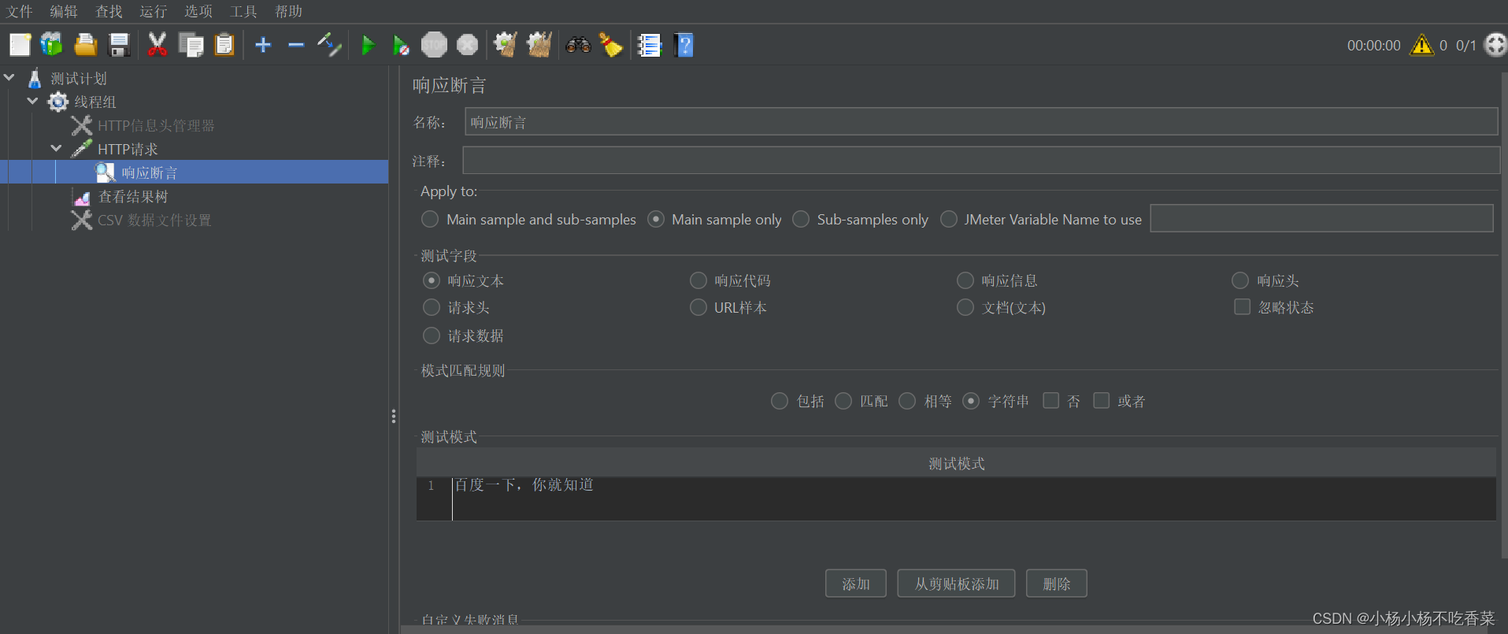Click the Open file icon

[85, 45]
